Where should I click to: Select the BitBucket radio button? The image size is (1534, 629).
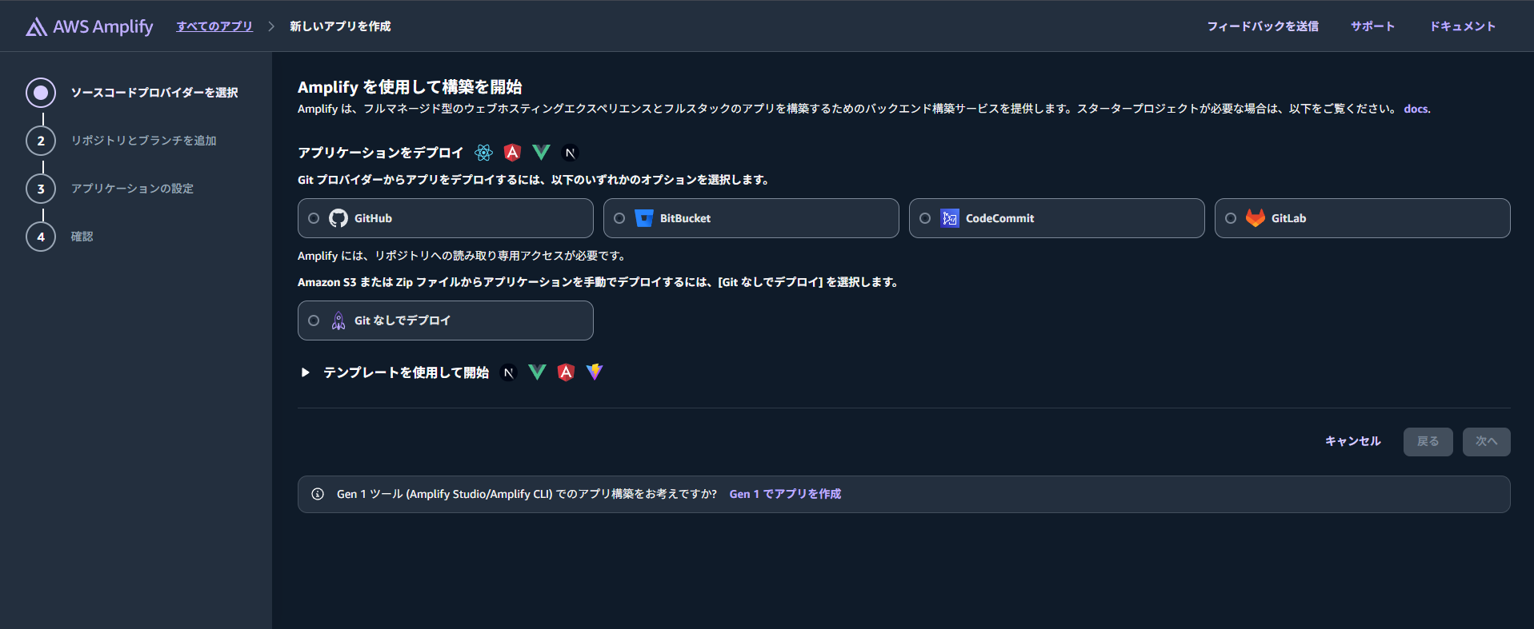[x=619, y=218]
